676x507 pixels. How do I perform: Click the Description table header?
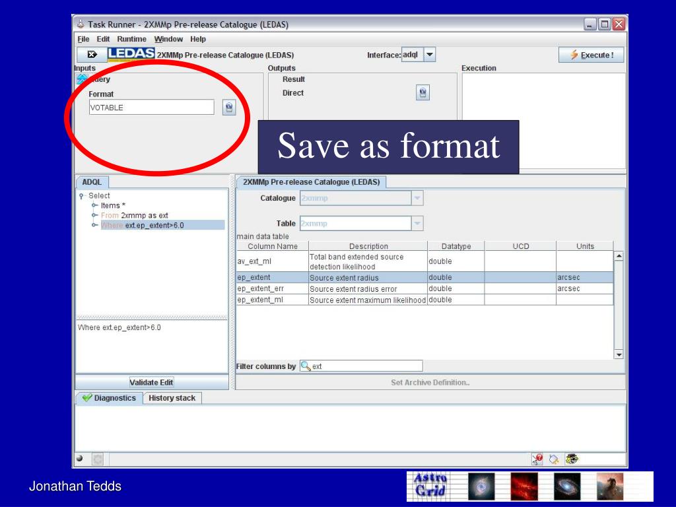coord(368,246)
